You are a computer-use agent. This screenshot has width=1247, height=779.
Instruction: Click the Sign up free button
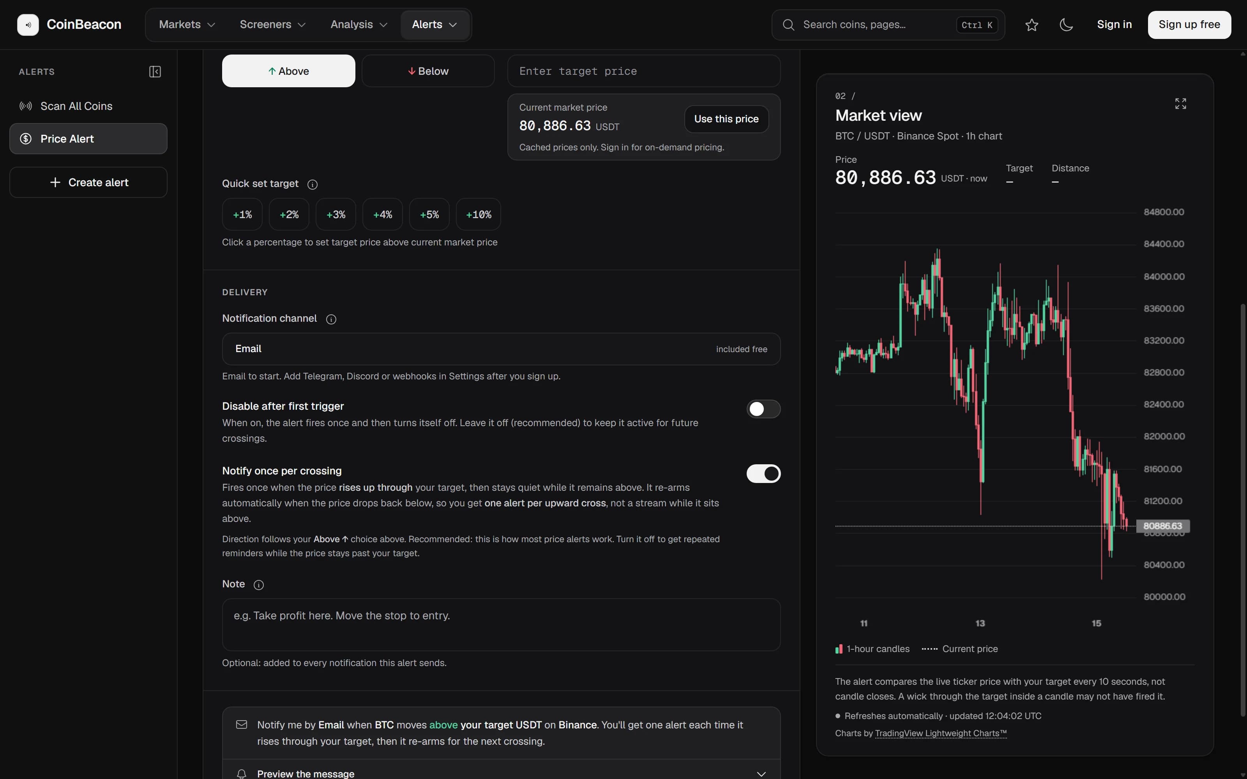coord(1189,25)
